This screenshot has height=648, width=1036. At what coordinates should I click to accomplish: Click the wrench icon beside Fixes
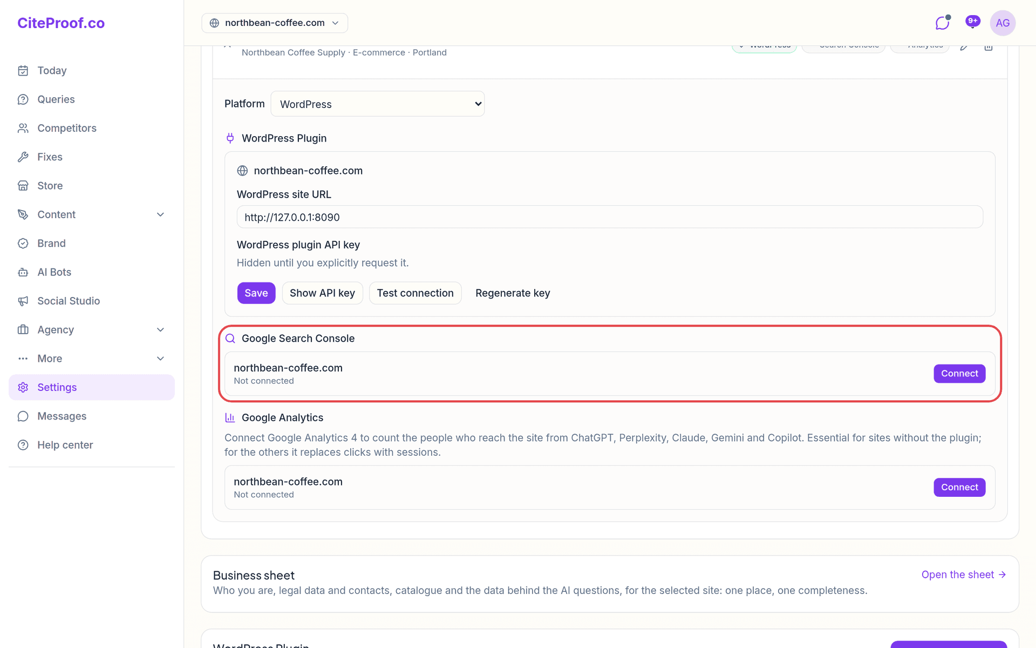click(x=23, y=157)
